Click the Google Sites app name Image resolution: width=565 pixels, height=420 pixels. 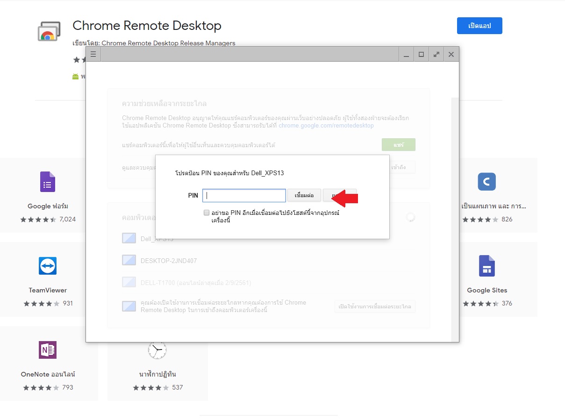click(487, 290)
